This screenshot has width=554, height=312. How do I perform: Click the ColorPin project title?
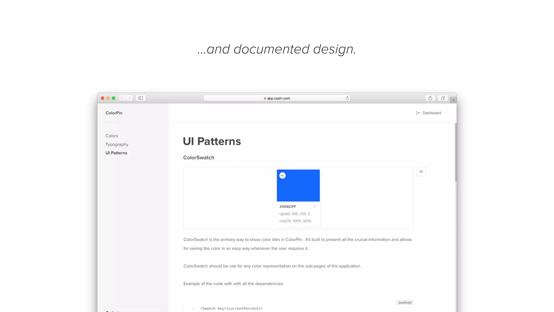[x=114, y=113]
